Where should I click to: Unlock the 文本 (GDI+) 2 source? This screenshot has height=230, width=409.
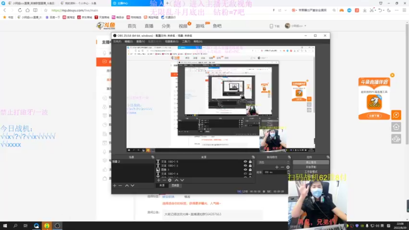pos(250,166)
